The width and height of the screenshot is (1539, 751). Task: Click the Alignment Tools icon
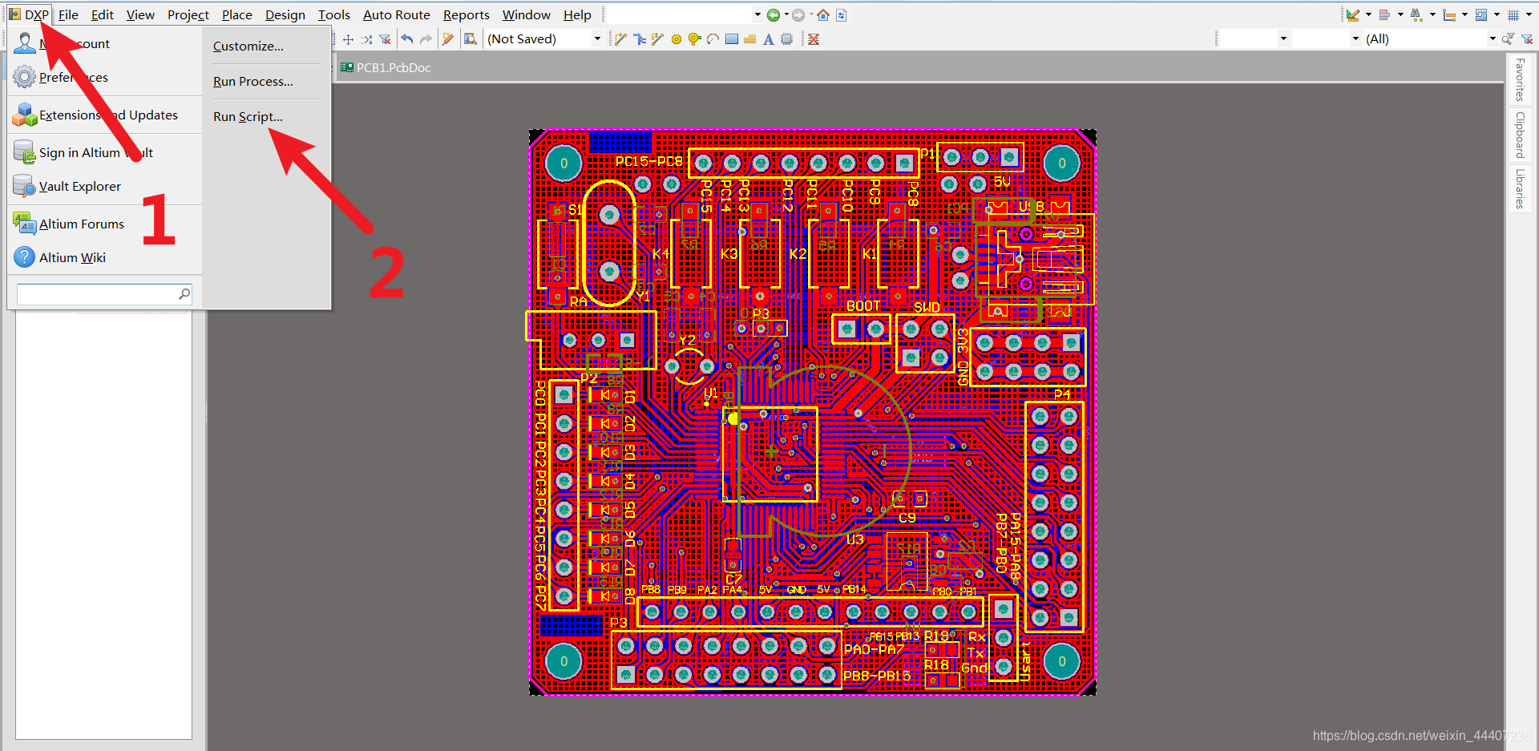(x=1385, y=14)
